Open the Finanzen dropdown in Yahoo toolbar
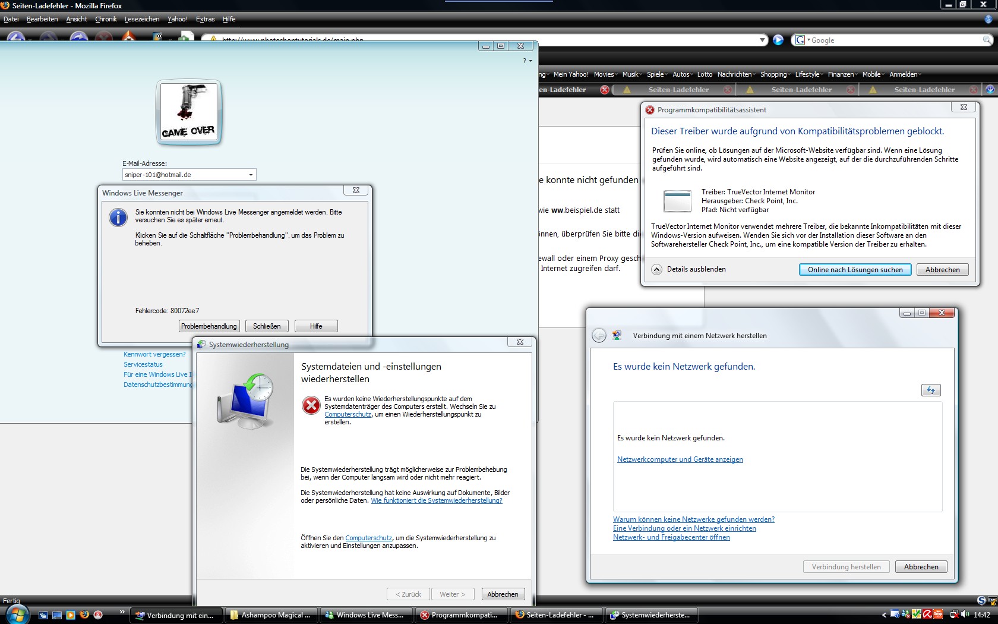This screenshot has width=998, height=624. point(843,74)
